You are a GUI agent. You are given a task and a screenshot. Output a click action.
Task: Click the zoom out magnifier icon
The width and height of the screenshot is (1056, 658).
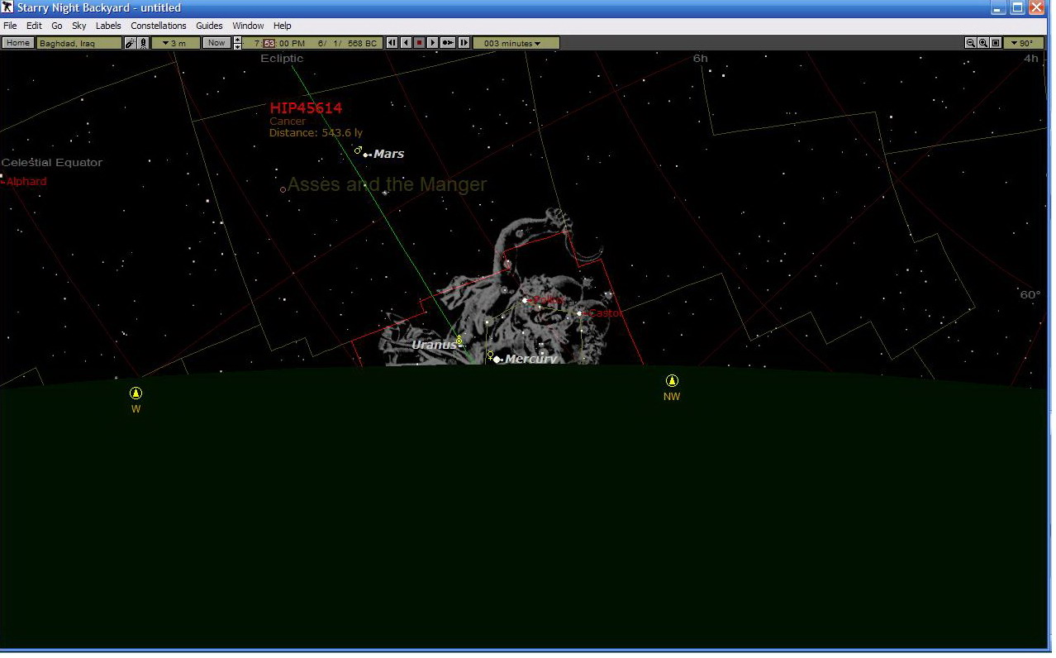tap(971, 43)
